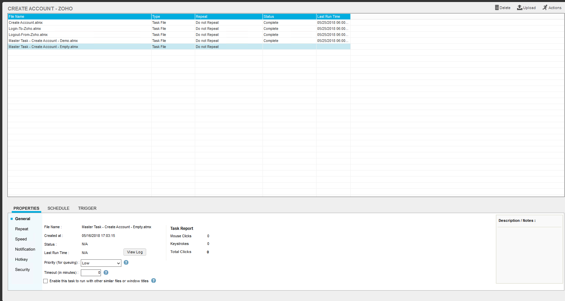Click the CREATE ACCOUNT - ZOHO title
The height and width of the screenshot is (301, 565).
pos(40,8)
